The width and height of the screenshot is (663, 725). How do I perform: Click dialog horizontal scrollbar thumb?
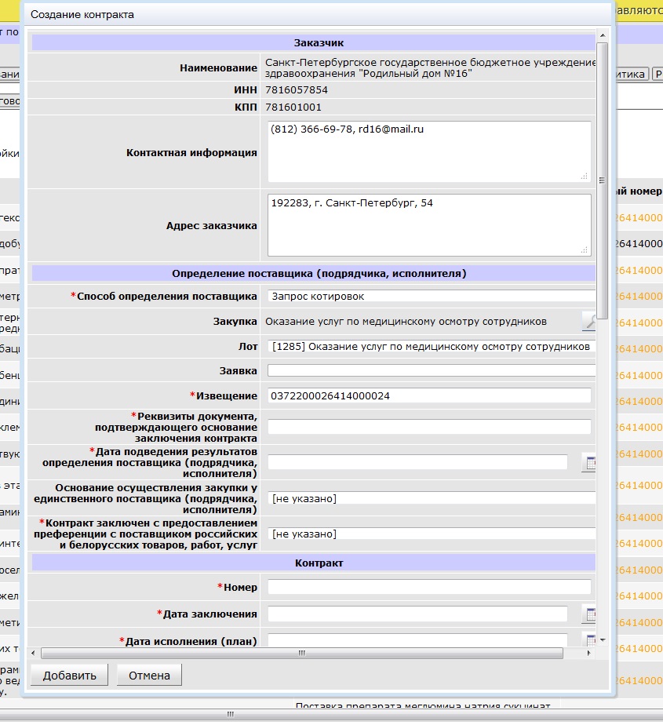tap(302, 653)
